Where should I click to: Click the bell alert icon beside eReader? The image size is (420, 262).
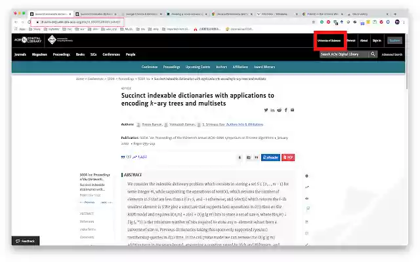(x=240, y=157)
